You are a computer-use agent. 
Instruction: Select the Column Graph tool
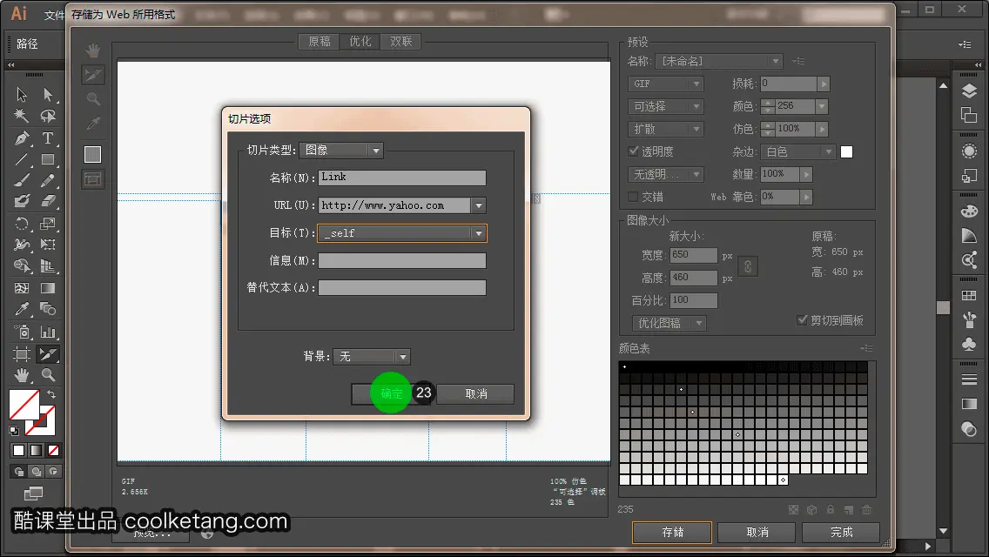[48, 332]
